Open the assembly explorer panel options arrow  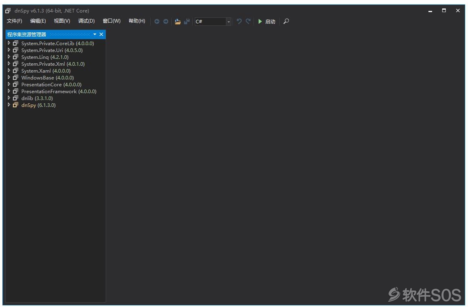[x=95, y=34]
